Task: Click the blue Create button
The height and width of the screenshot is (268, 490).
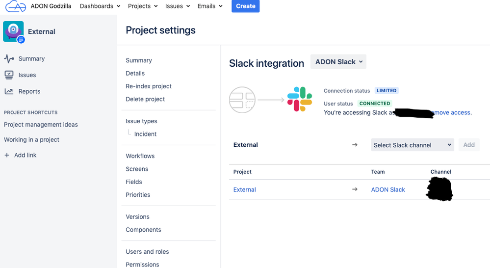Action: coord(246,6)
